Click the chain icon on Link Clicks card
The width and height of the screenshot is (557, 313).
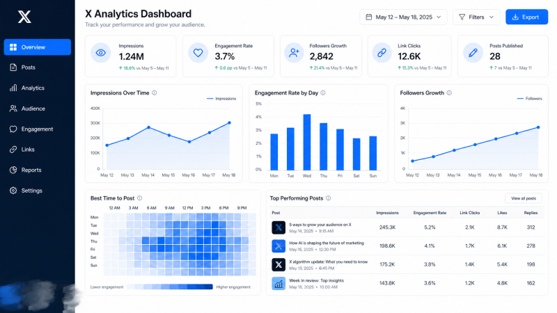pyautogui.click(x=381, y=52)
